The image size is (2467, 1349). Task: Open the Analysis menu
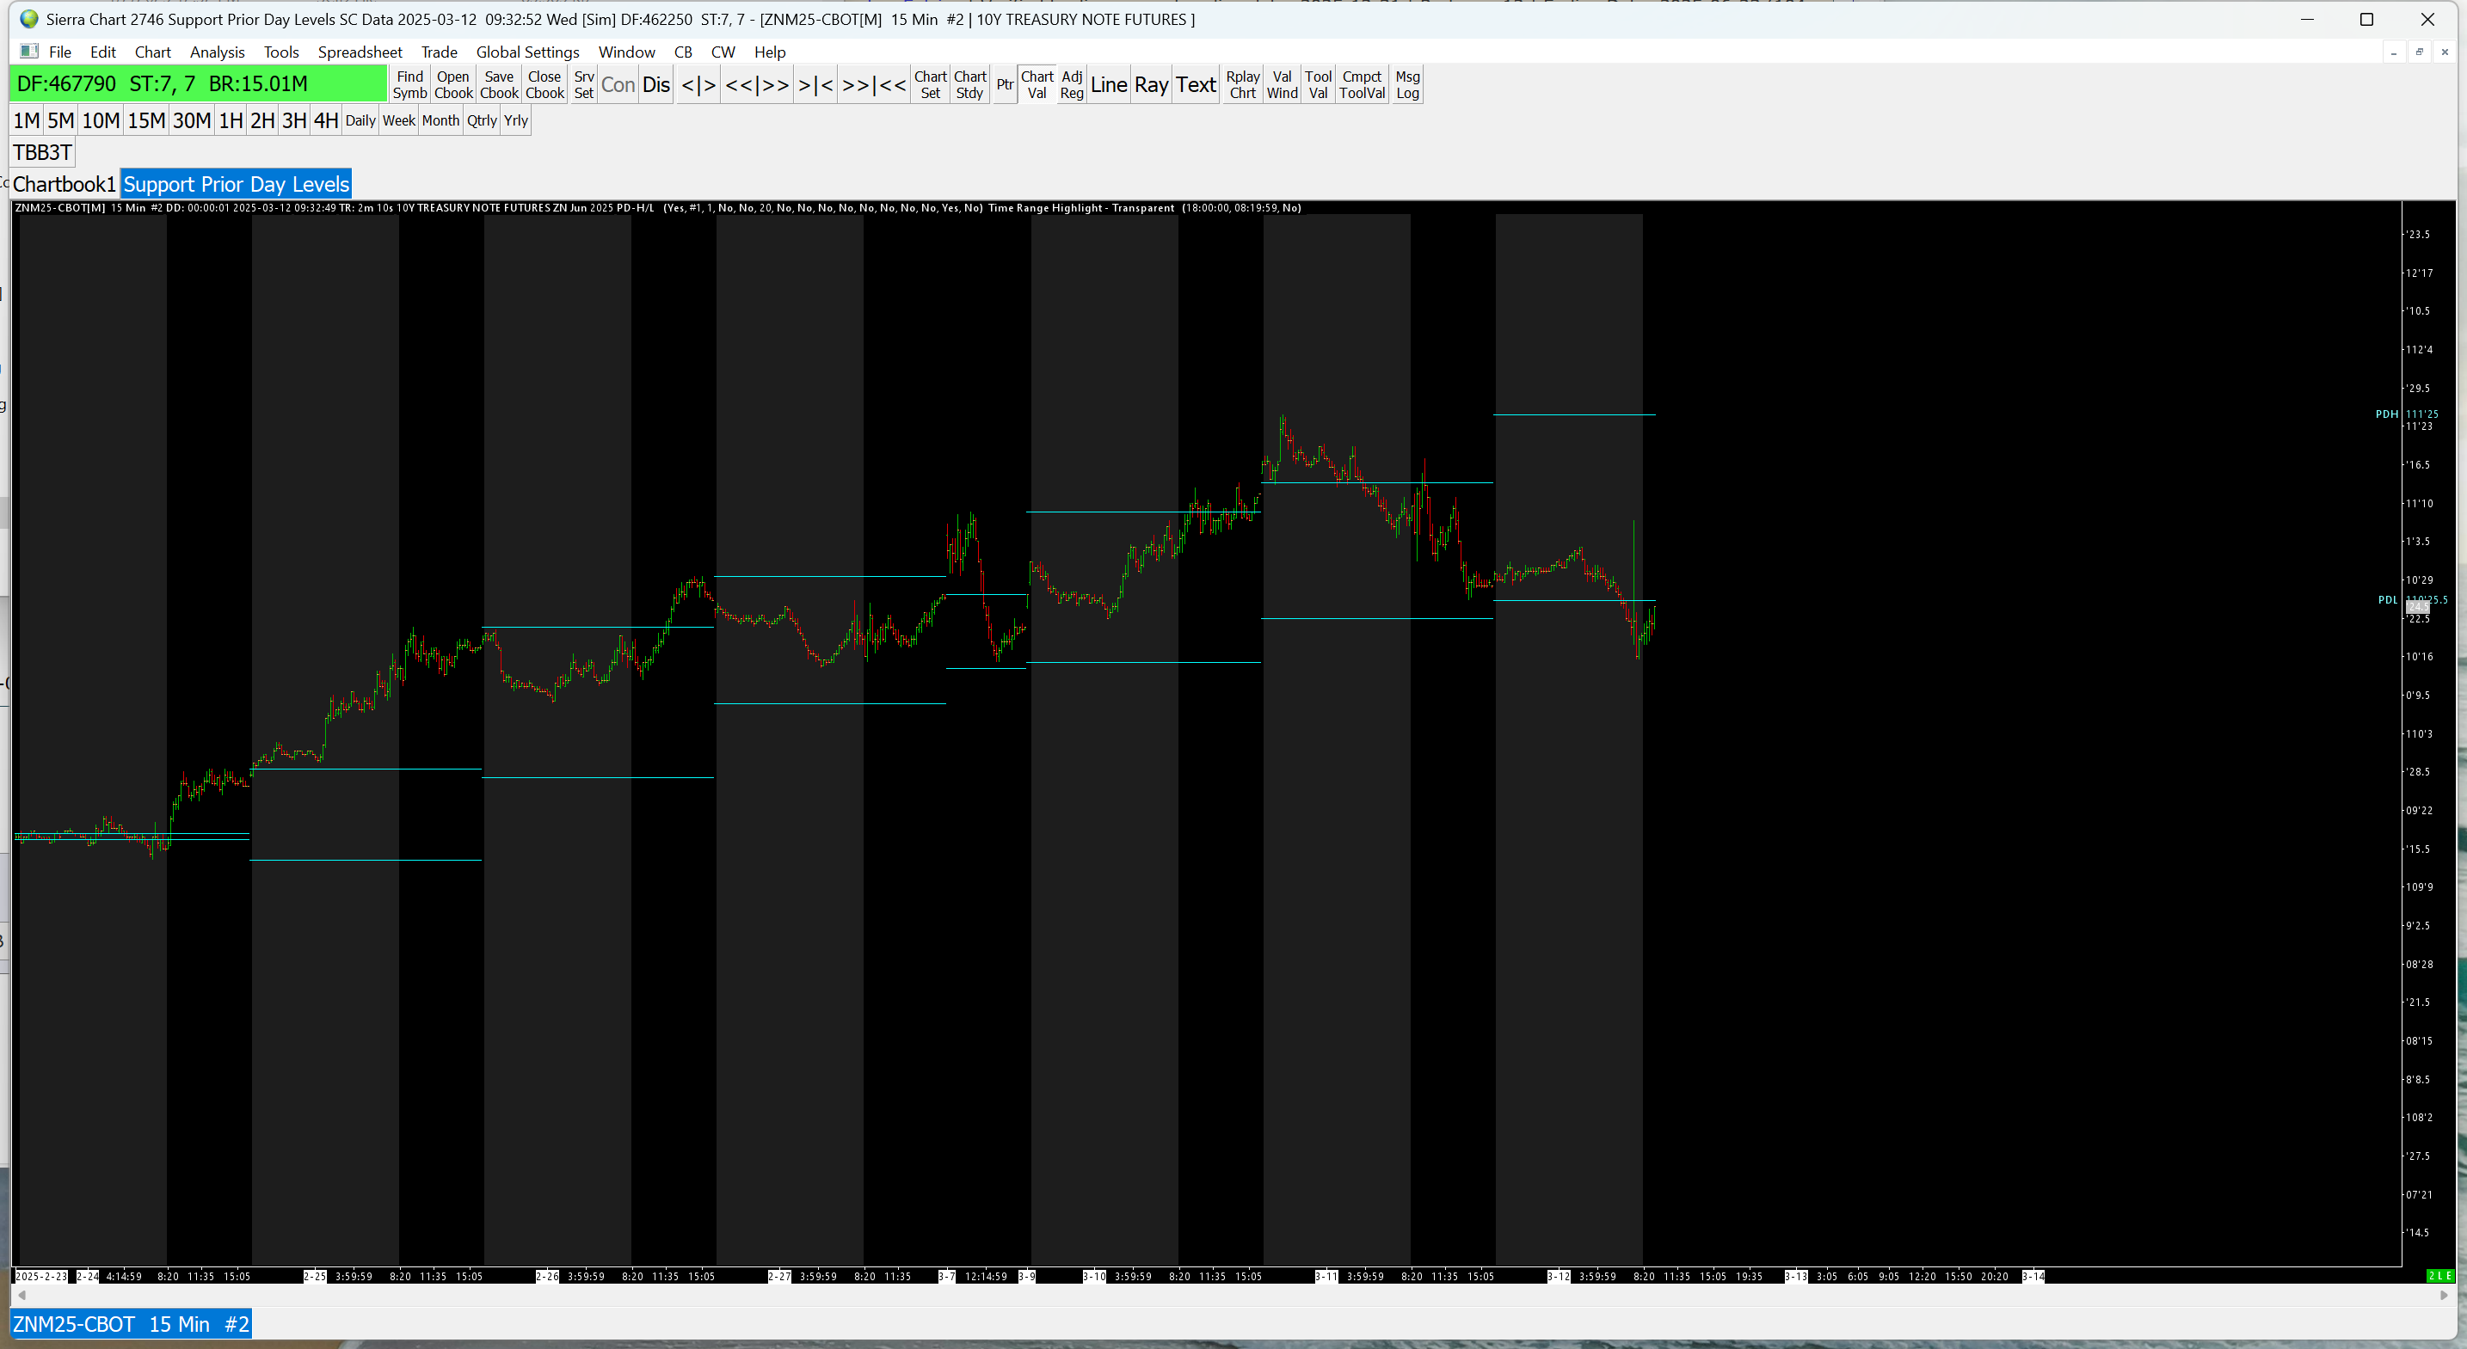(x=217, y=52)
